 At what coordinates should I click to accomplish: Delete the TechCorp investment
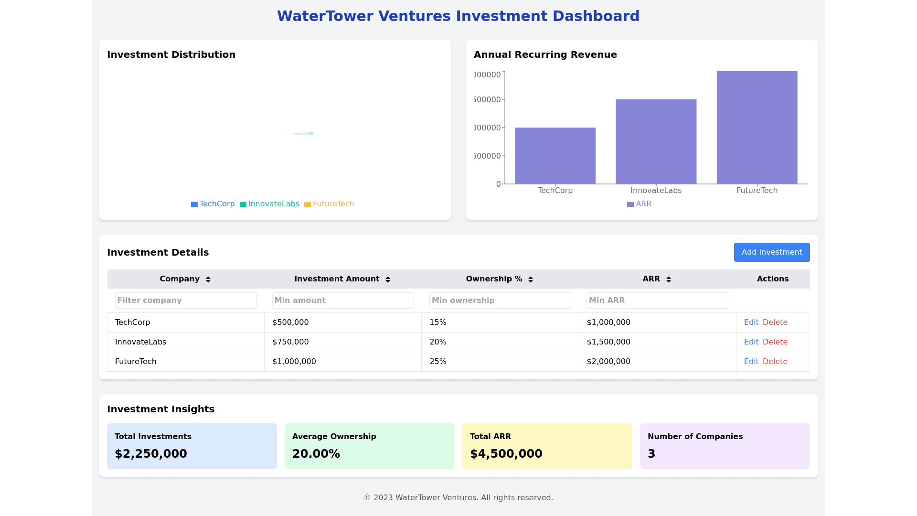tap(775, 322)
